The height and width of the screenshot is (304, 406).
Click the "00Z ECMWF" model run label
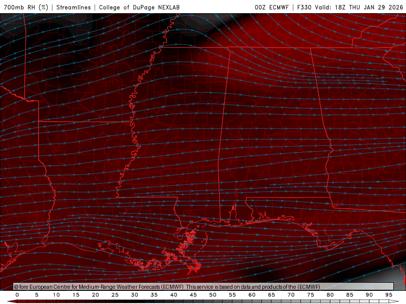coord(272,7)
